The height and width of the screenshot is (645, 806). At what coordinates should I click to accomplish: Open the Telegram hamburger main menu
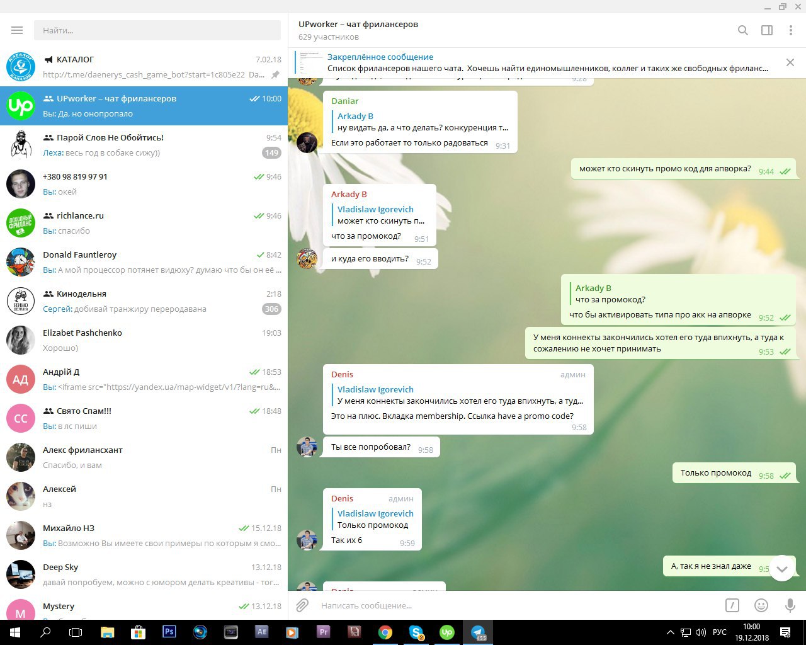click(17, 30)
